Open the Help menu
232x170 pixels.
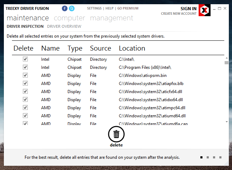coord(109,8)
